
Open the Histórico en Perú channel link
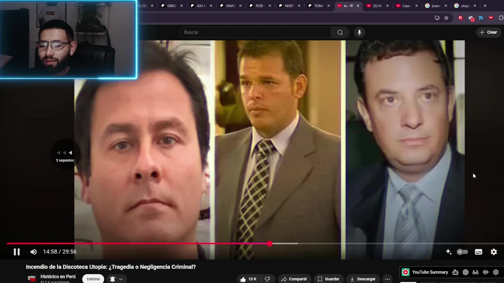[58, 277]
